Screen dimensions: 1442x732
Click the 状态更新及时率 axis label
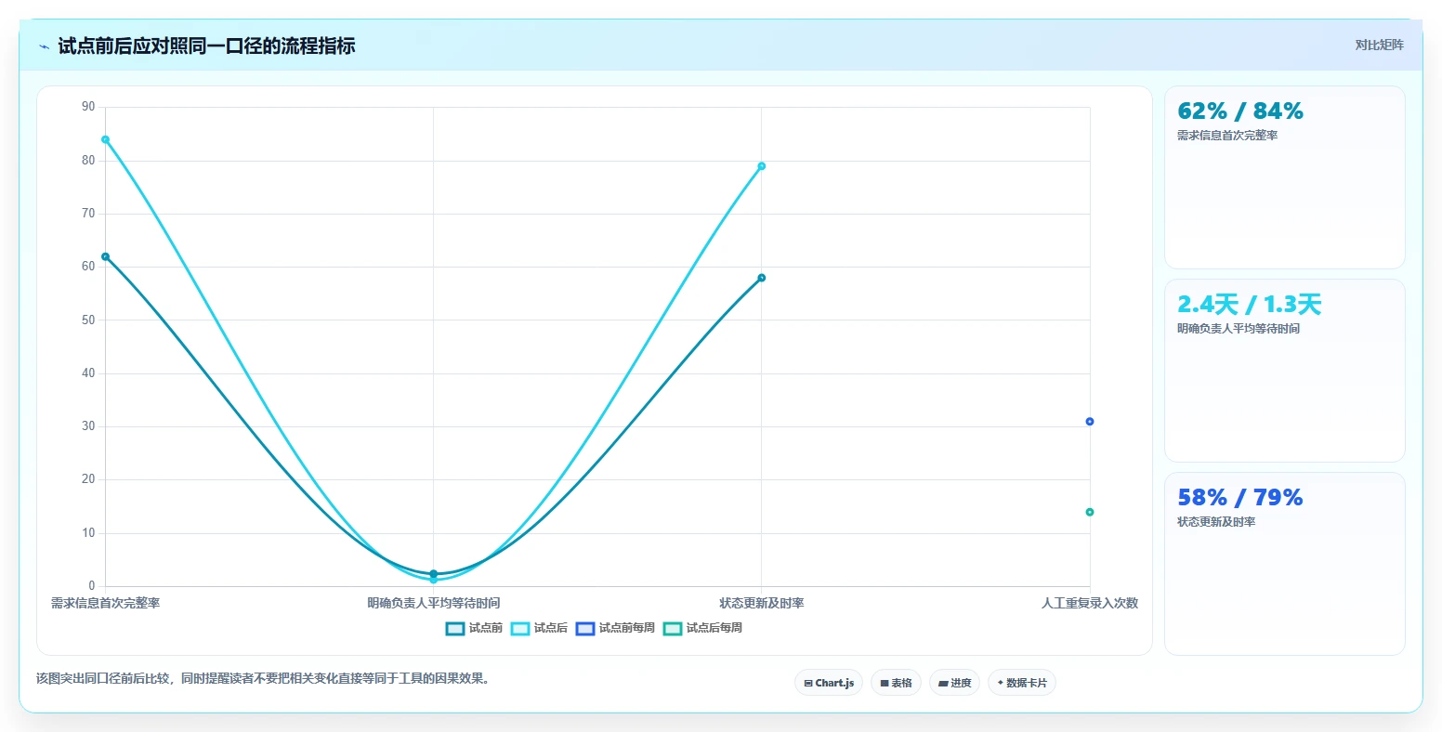(761, 604)
